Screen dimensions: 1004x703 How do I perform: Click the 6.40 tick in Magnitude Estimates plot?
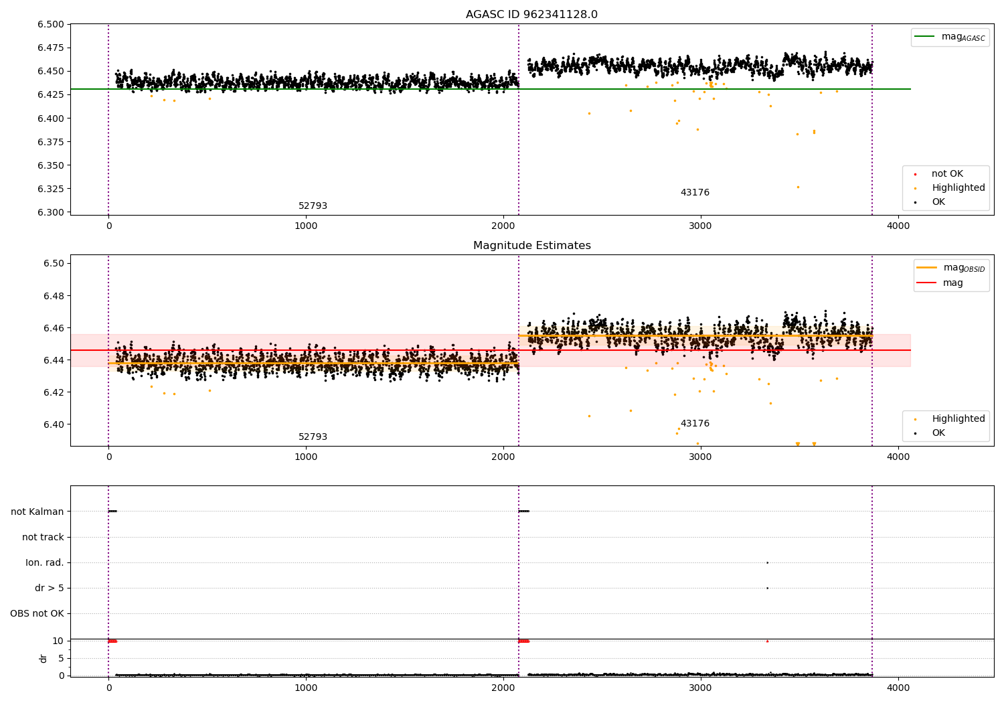[54, 424]
